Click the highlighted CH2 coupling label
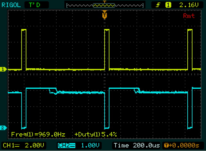206x151 pixels. [x=67, y=146]
